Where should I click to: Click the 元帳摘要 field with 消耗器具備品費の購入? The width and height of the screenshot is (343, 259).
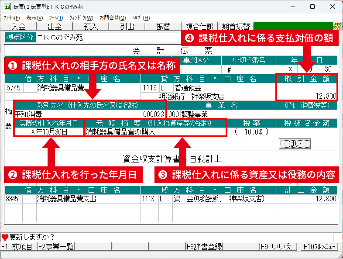point(155,131)
